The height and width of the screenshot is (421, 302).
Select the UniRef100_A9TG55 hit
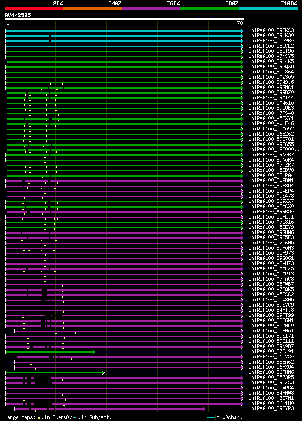(x=271, y=144)
